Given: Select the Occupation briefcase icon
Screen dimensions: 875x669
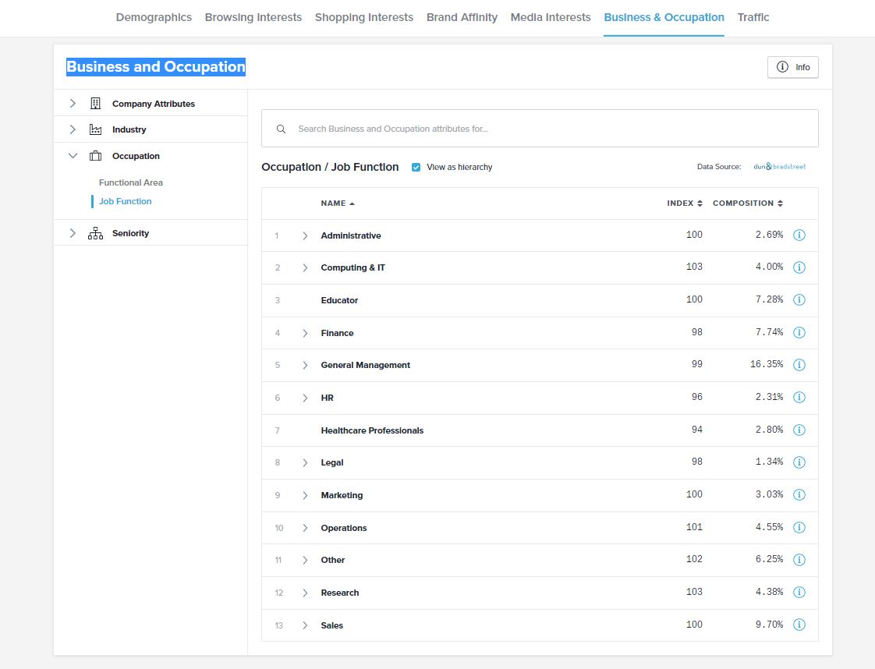Looking at the screenshot, I should pyautogui.click(x=94, y=155).
